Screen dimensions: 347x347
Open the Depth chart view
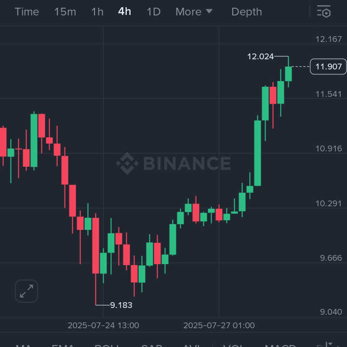point(247,12)
